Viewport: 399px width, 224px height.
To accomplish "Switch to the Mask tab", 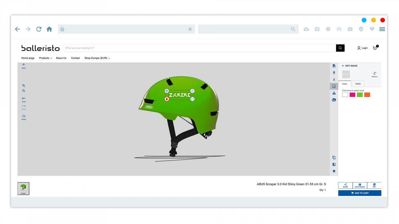I will [358, 84].
